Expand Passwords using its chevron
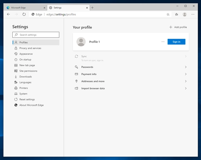This screenshot has width=201, height=160. click(x=186, y=67)
